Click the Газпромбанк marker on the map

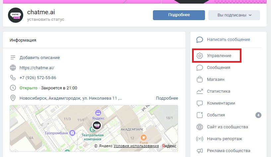72,133
